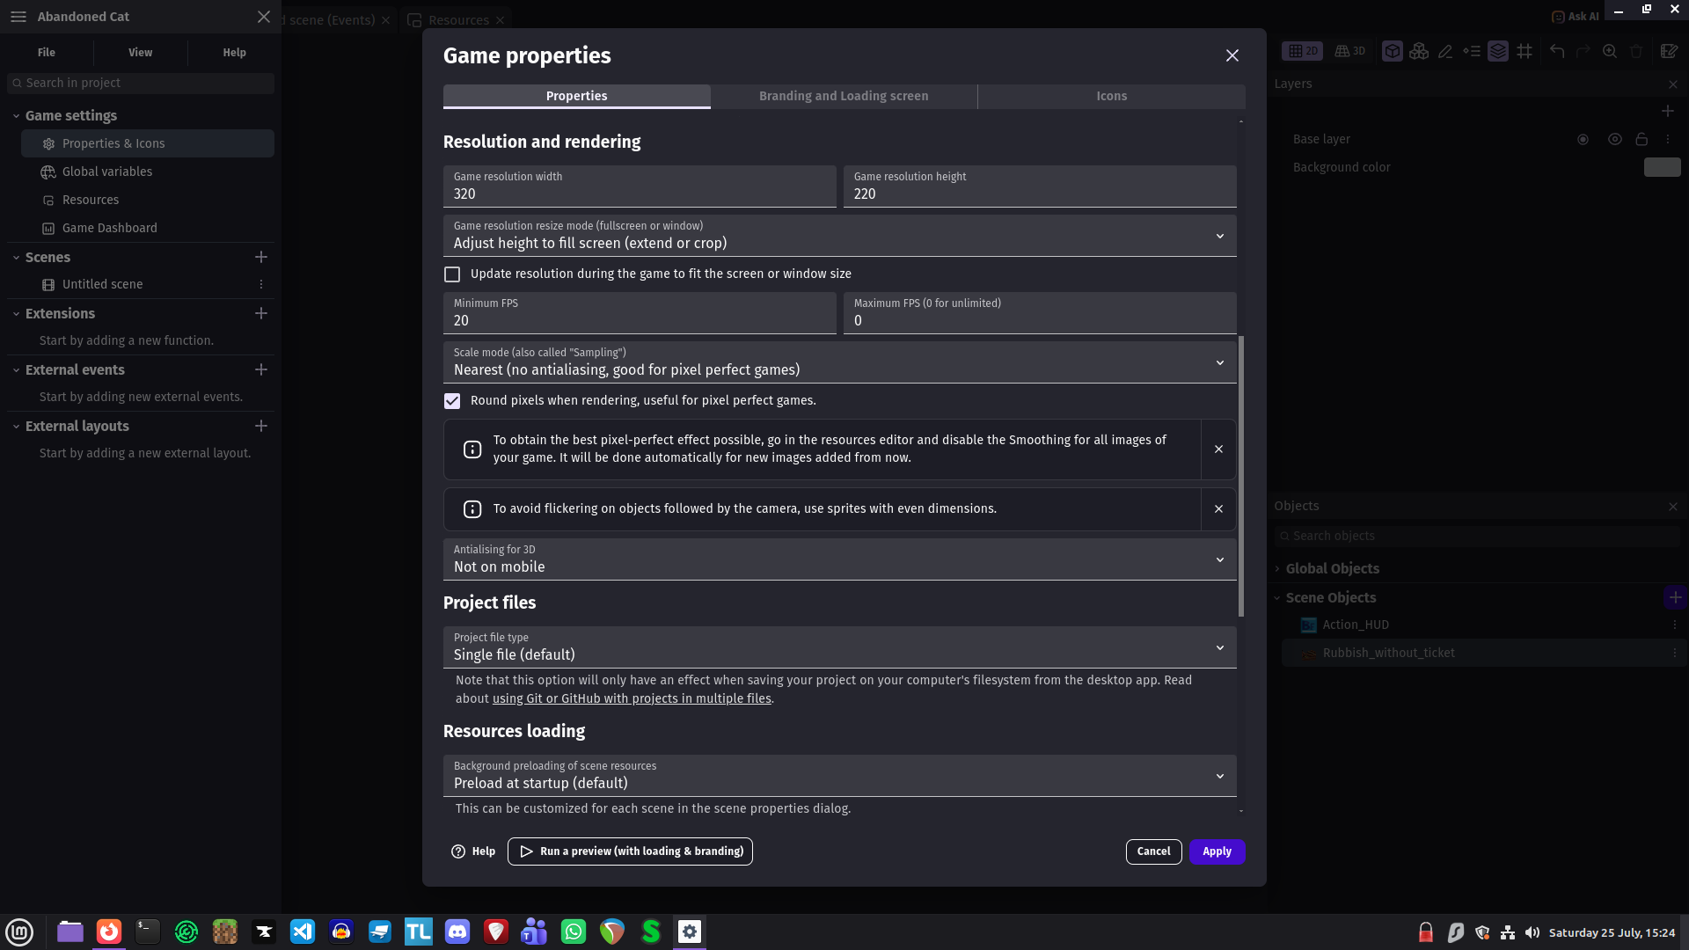Open the terminal from the taskbar
Screen dimensions: 1689x950
pyautogui.click(x=148, y=932)
